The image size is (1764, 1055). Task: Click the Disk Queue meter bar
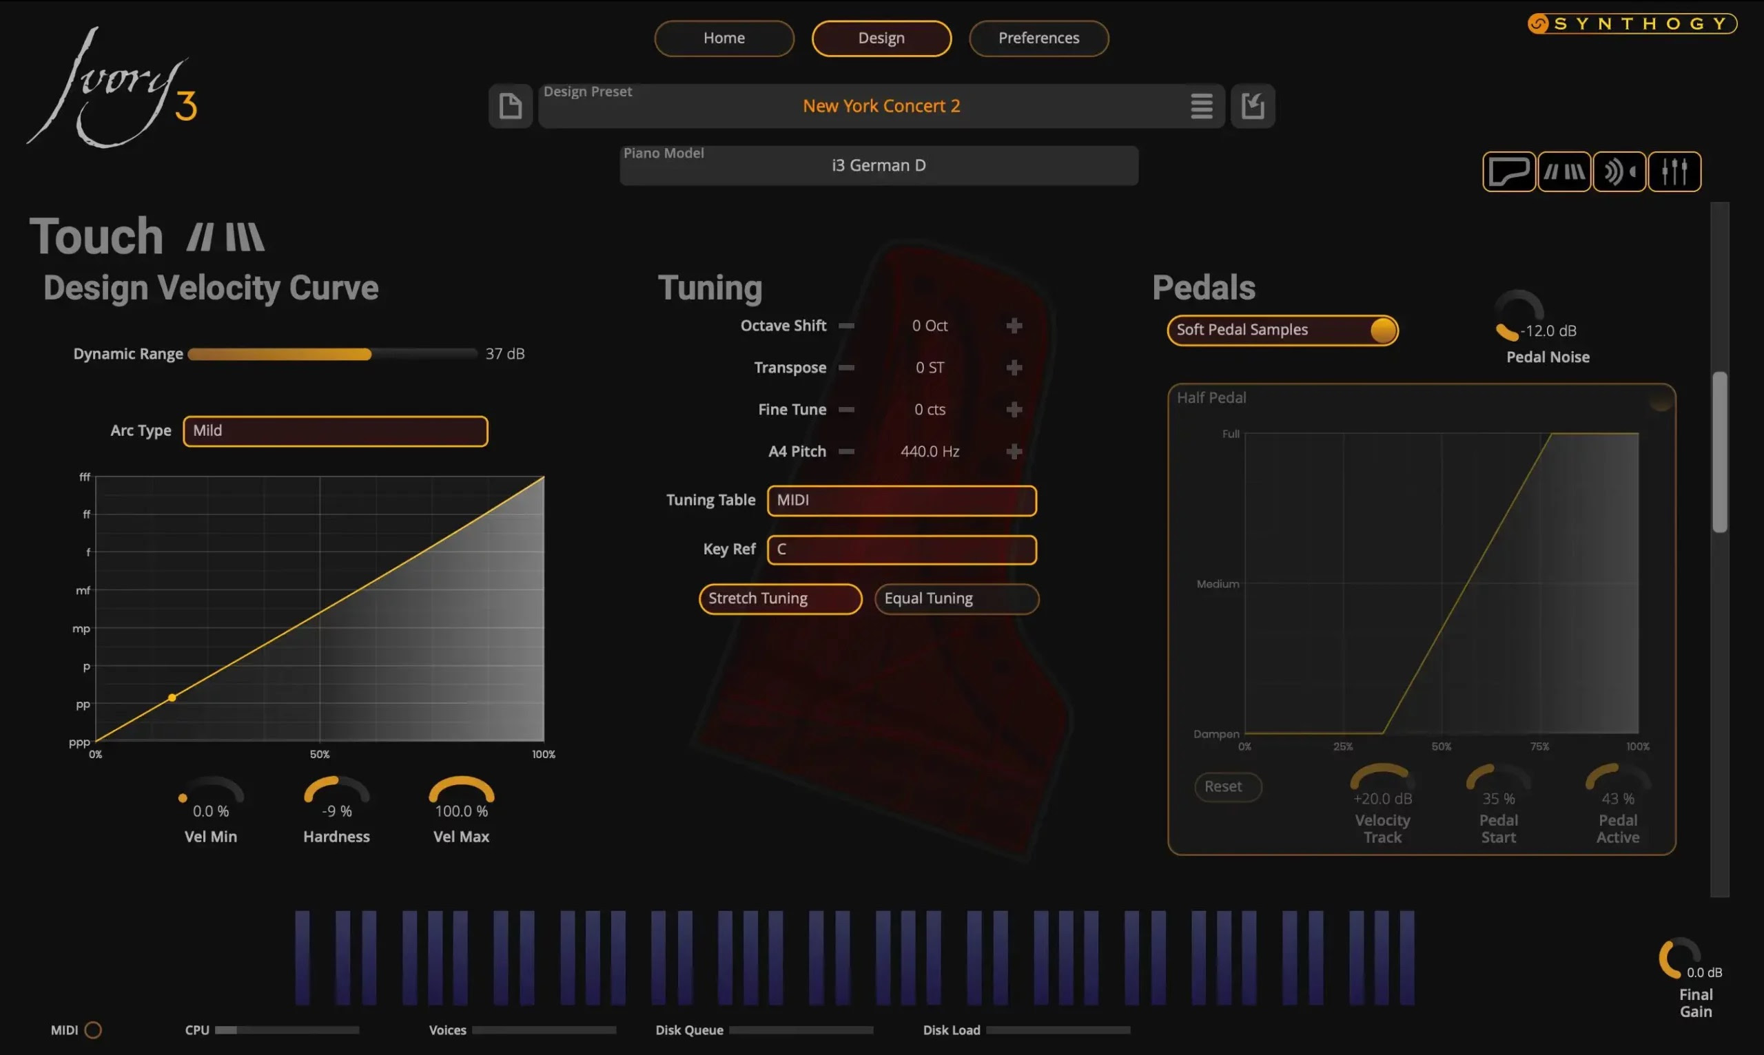(801, 1030)
